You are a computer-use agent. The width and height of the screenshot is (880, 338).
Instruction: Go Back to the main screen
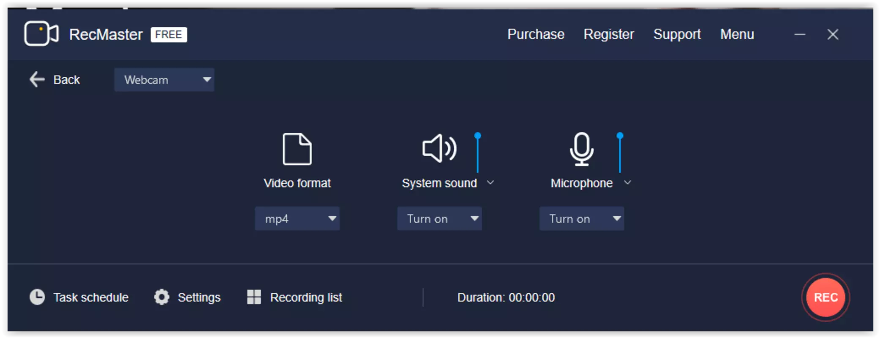click(67, 79)
